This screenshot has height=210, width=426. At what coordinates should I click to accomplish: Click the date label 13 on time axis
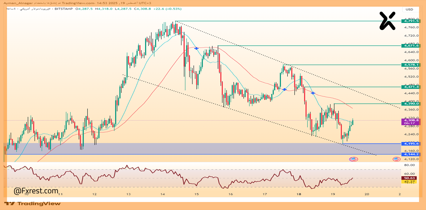(128, 194)
